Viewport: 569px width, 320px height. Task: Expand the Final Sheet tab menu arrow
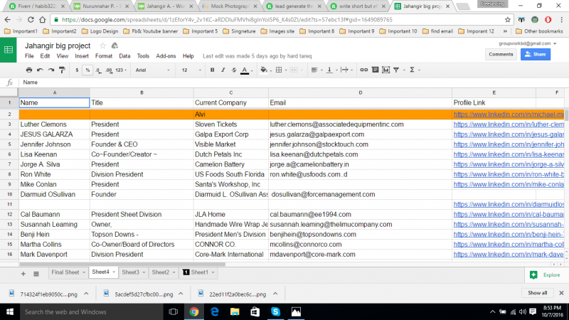(84, 272)
